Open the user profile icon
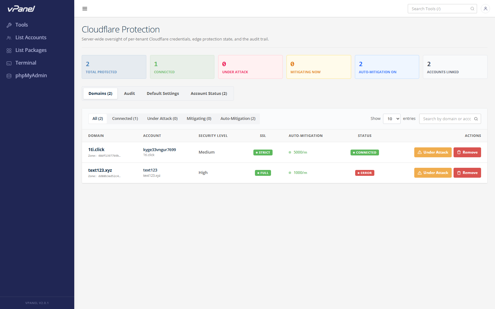The height and width of the screenshot is (309, 495). click(485, 9)
